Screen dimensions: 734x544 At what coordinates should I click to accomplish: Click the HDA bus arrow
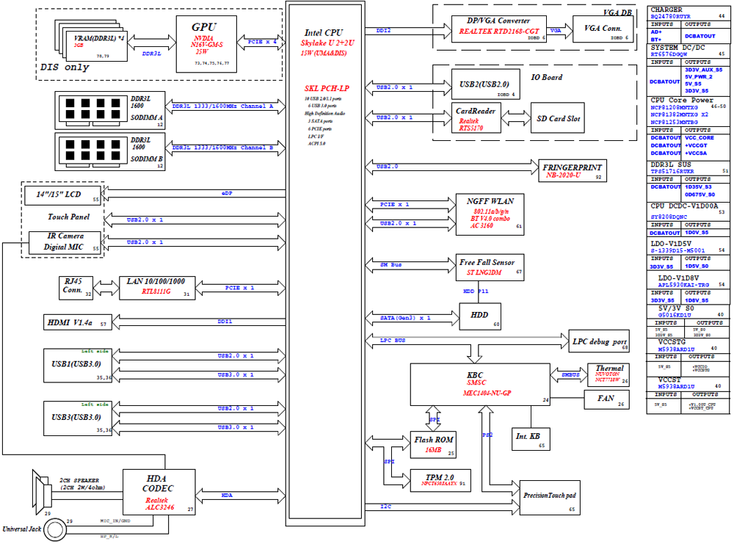click(240, 496)
